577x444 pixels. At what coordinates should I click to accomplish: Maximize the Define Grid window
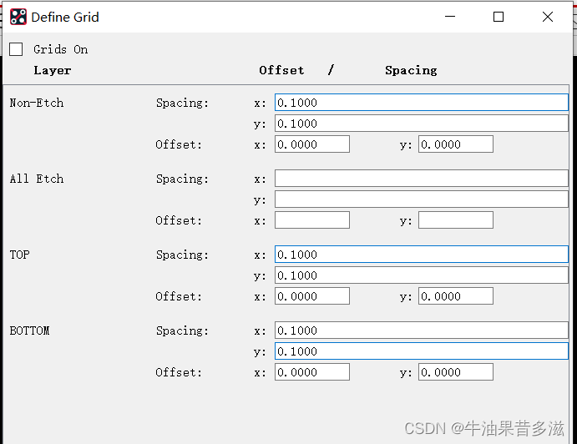[x=499, y=17]
